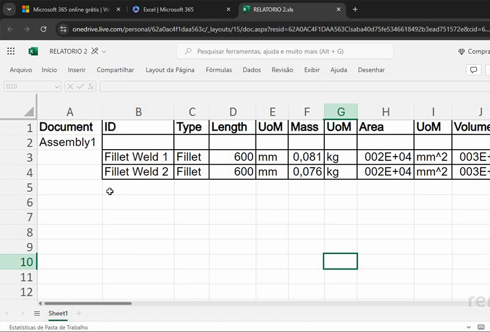
Task: Expand the RELATORIO 2 file name dropdown
Action: pos(104,51)
